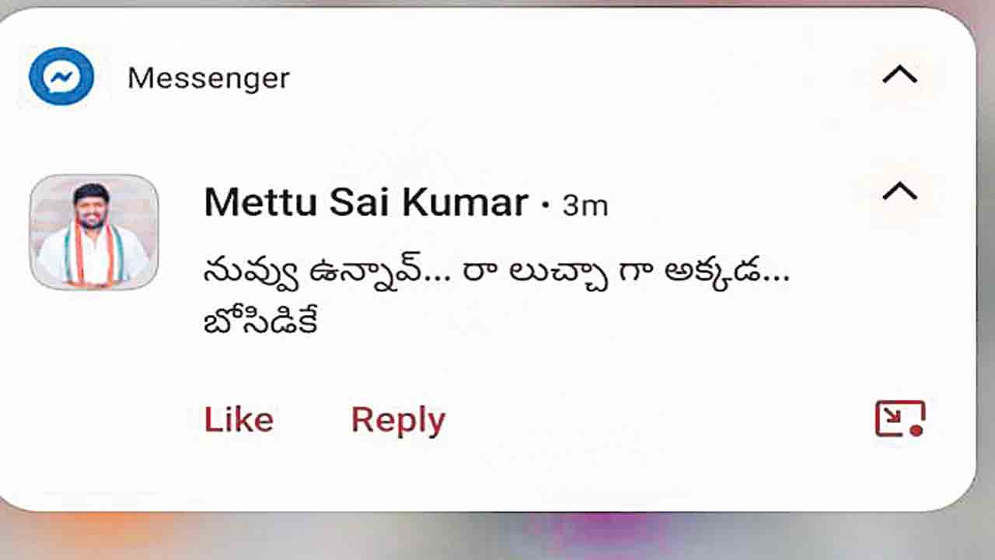Open the Messenger header label
Screen dimensions: 995x560
pyautogui.click(x=208, y=77)
